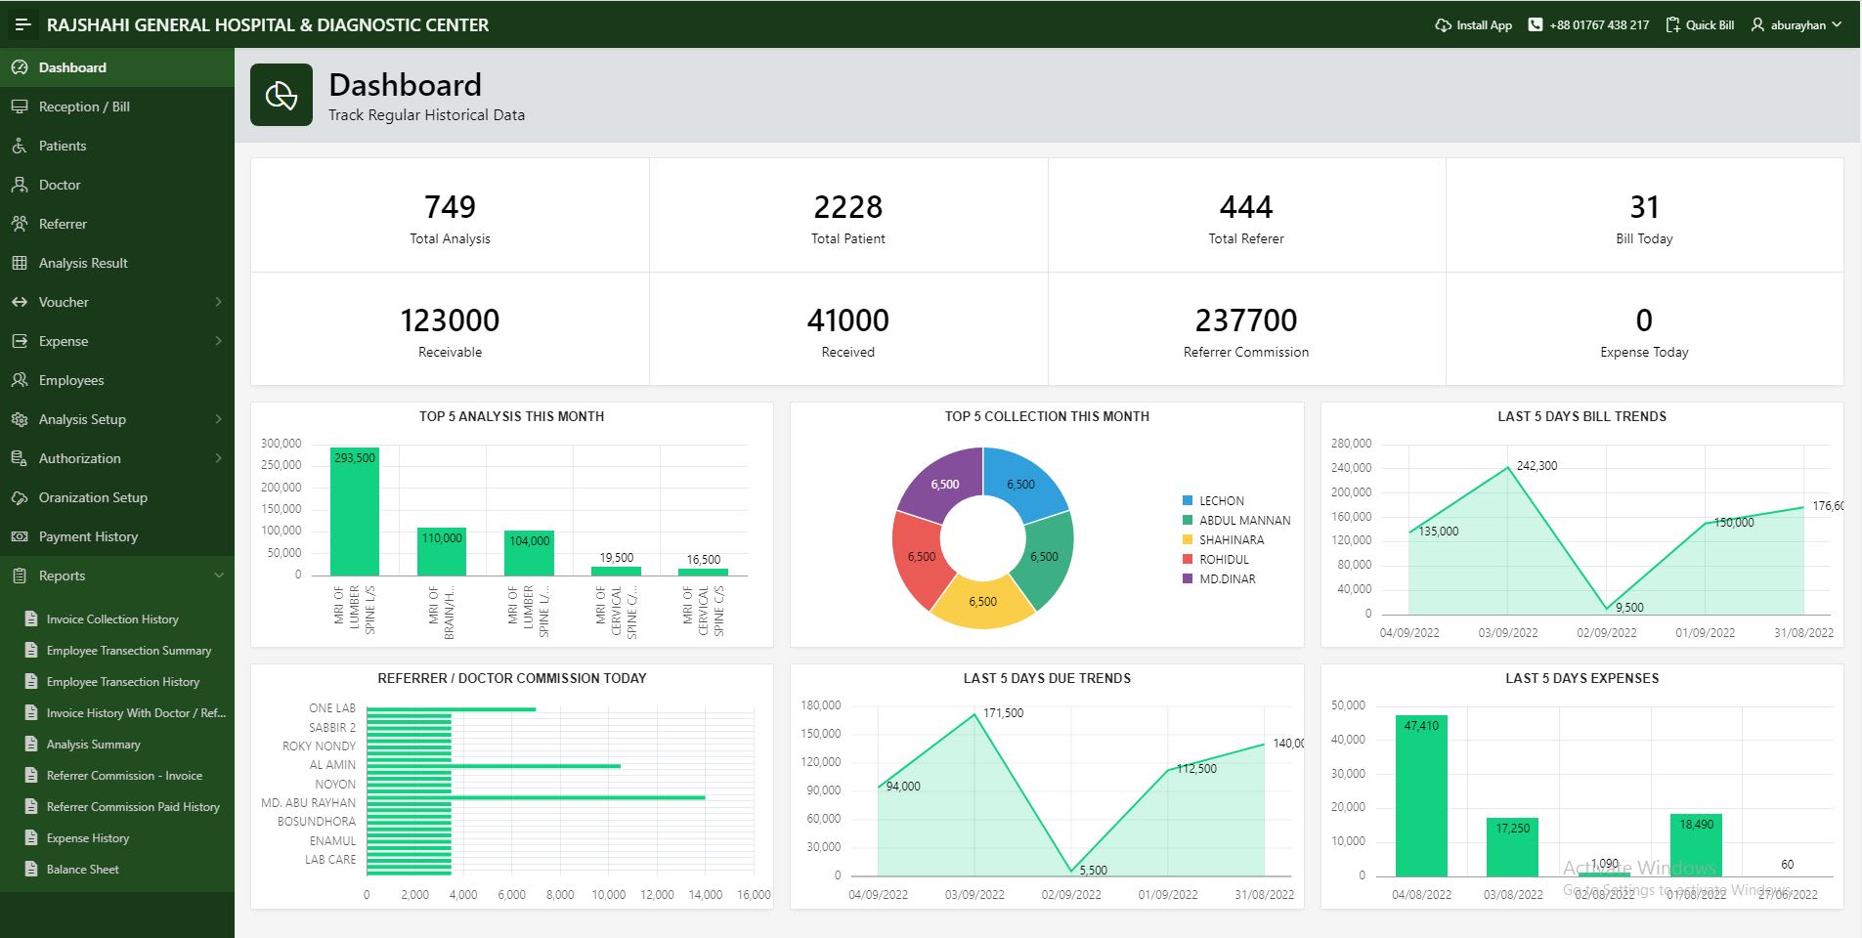Image resolution: width=1862 pixels, height=938 pixels.
Task: Select Employees from the sidebar
Action: click(x=71, y=380)
